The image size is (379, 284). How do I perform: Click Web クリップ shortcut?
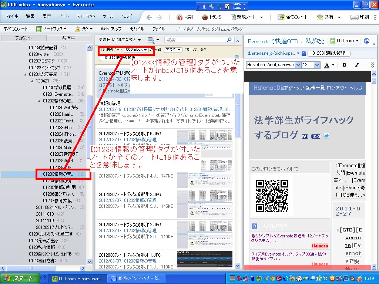click(x=111, y=29)
